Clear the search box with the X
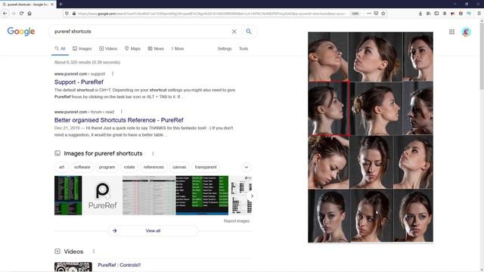 (x=234, y=32)
